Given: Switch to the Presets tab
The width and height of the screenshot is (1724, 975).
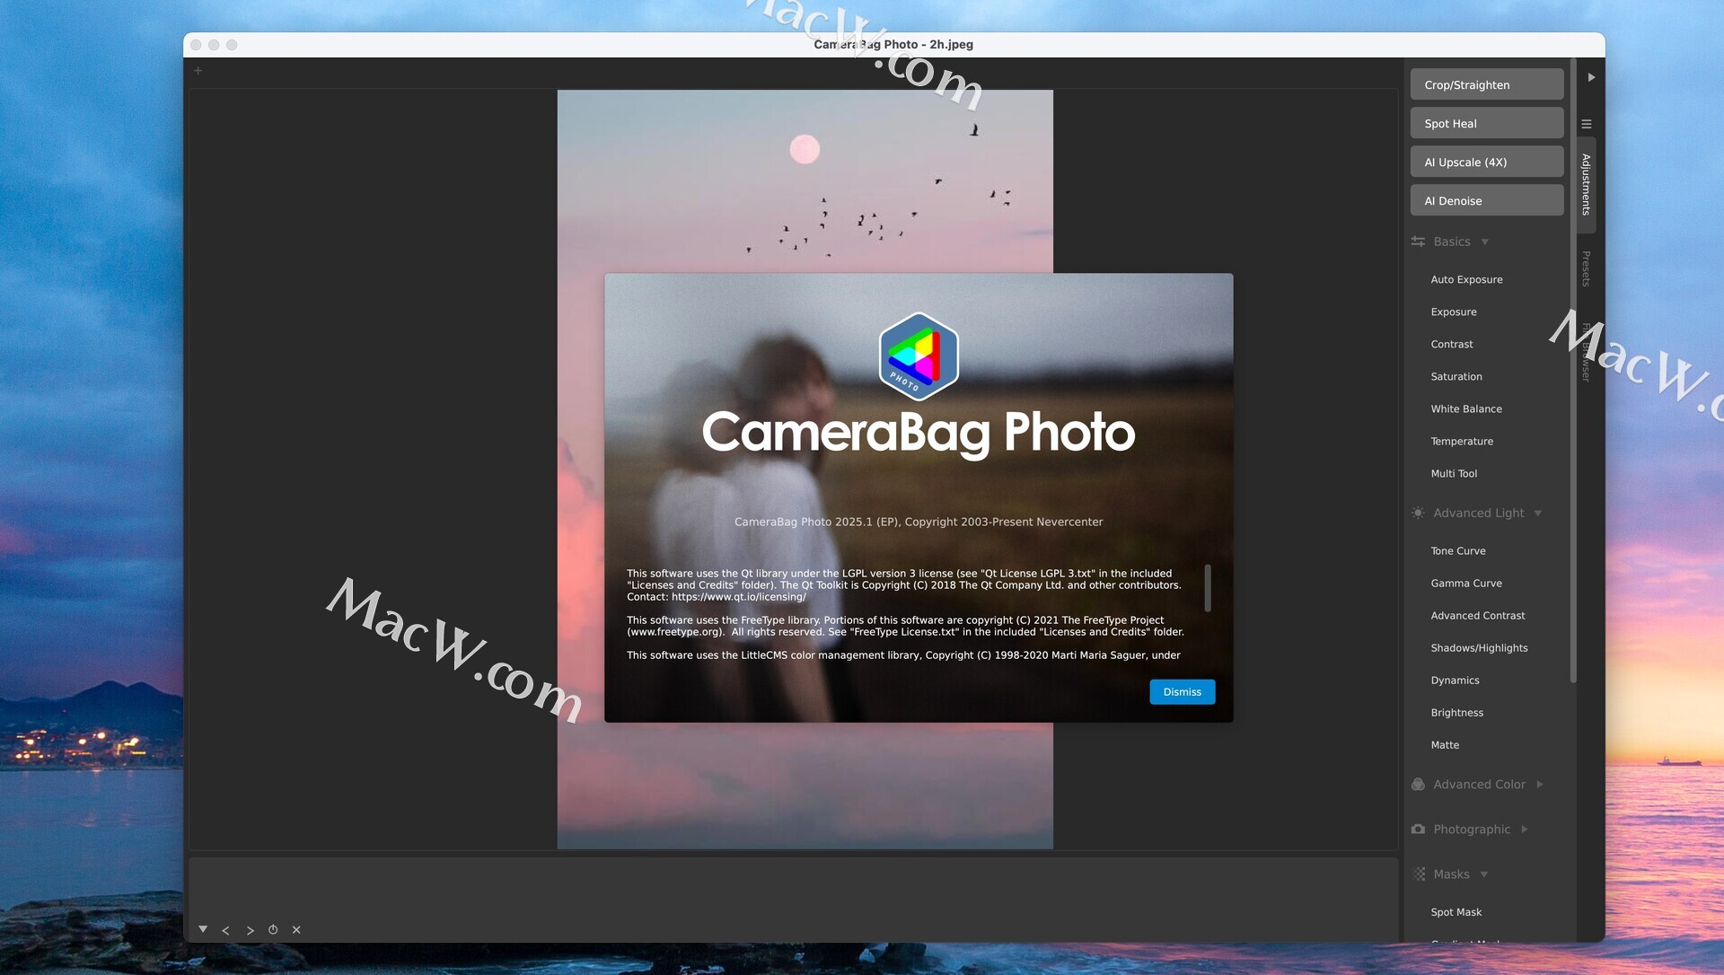Looking at the screenshot, I should point(1587,268).
